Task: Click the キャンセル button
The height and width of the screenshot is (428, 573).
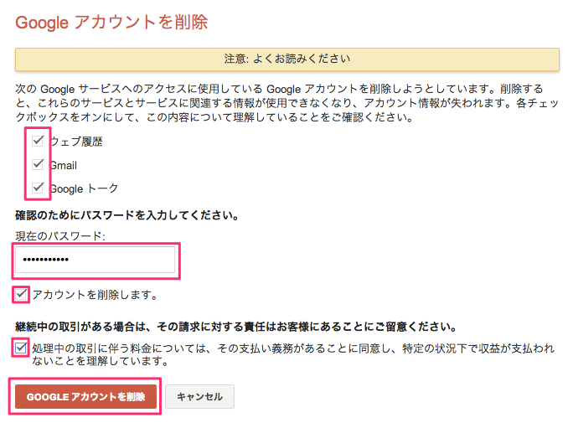Action: click(x=199, y=396)
